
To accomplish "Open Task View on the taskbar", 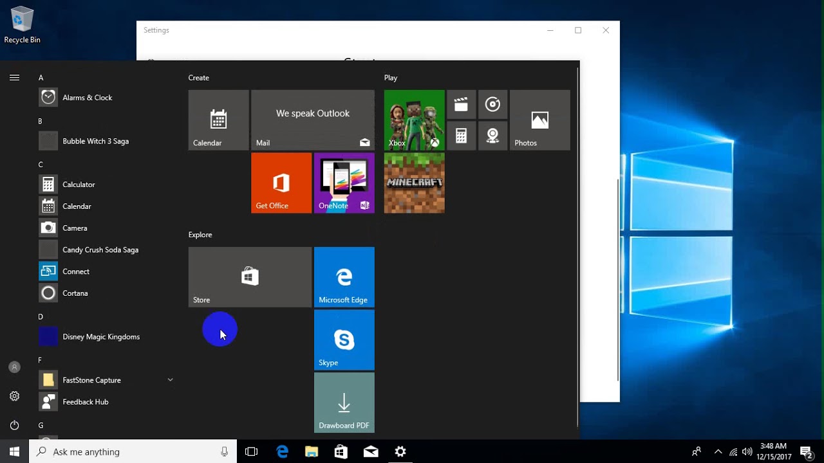I will click(x=251, y=451).
